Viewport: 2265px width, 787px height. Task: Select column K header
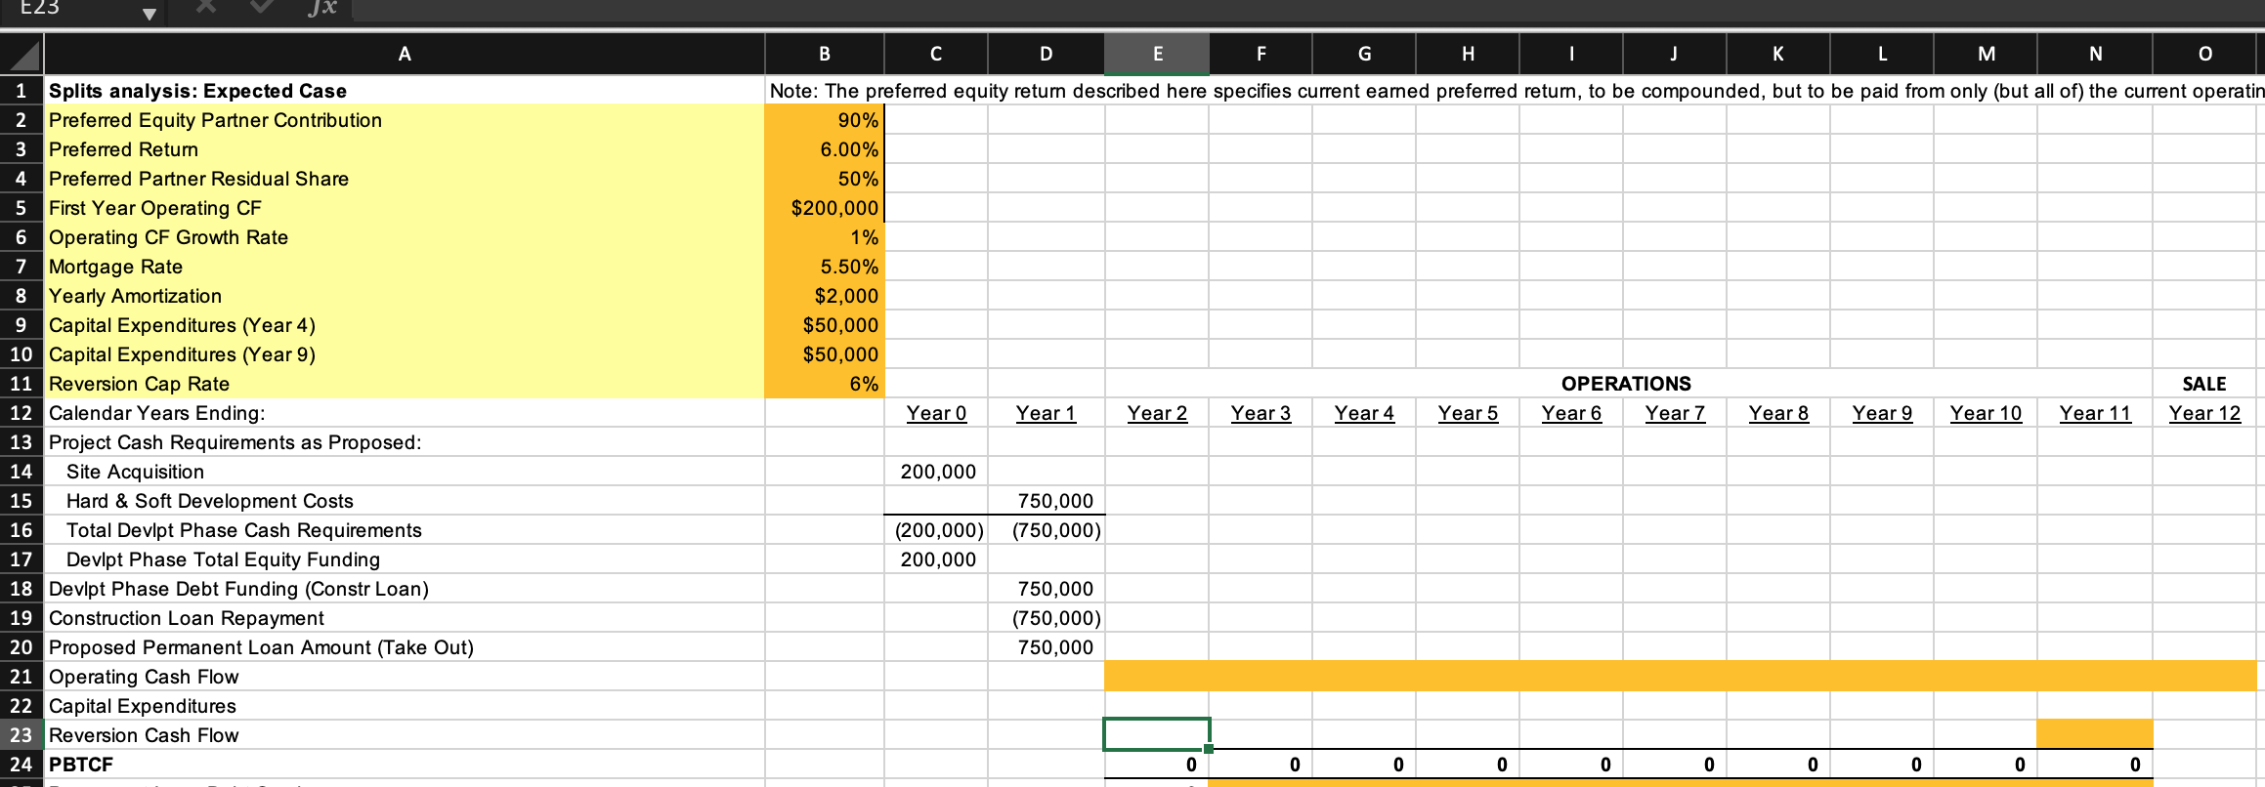pos(1778,54)
